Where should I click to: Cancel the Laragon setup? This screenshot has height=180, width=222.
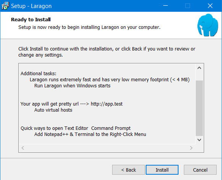[200, 170]
